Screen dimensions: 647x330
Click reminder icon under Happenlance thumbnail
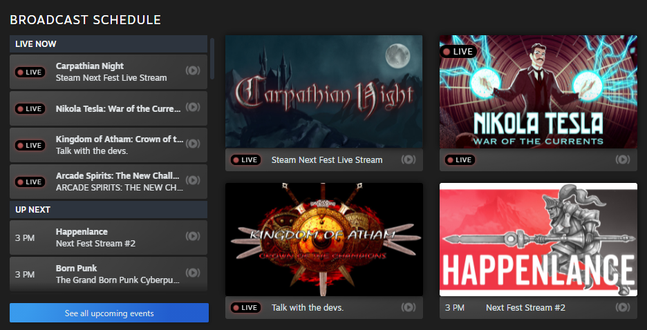pos(623,307)
